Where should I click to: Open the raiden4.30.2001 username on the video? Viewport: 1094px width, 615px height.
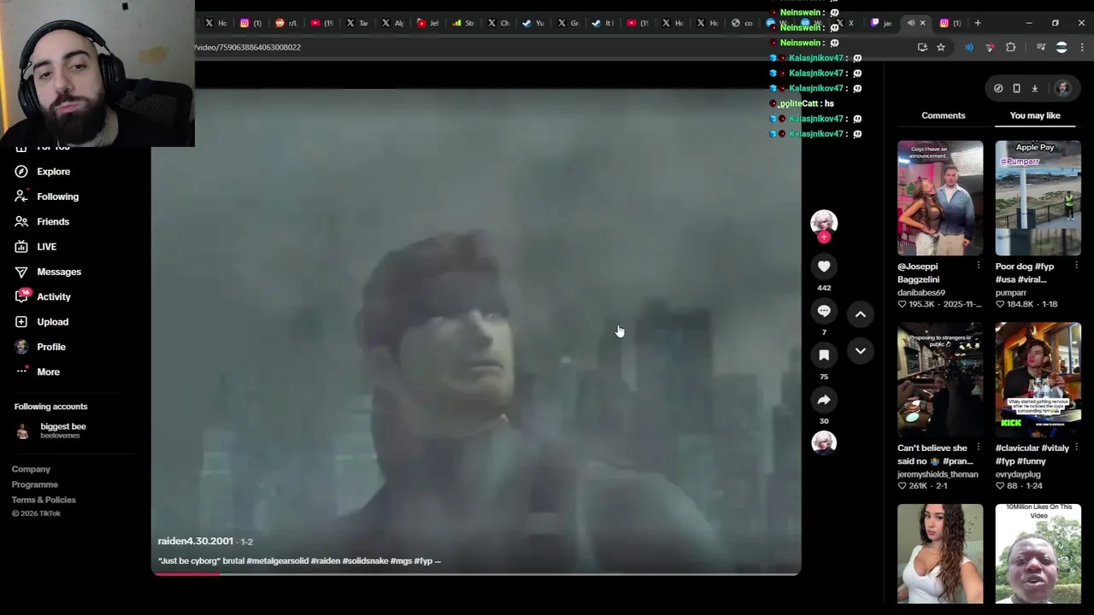pyautogui.click(x=195, y=541)
